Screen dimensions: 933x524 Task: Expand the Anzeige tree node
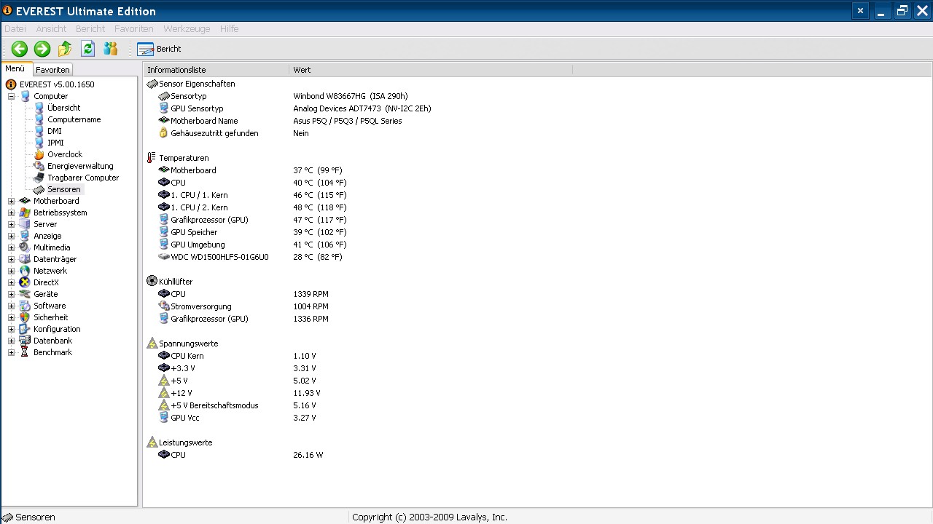(x=11, y=236)
